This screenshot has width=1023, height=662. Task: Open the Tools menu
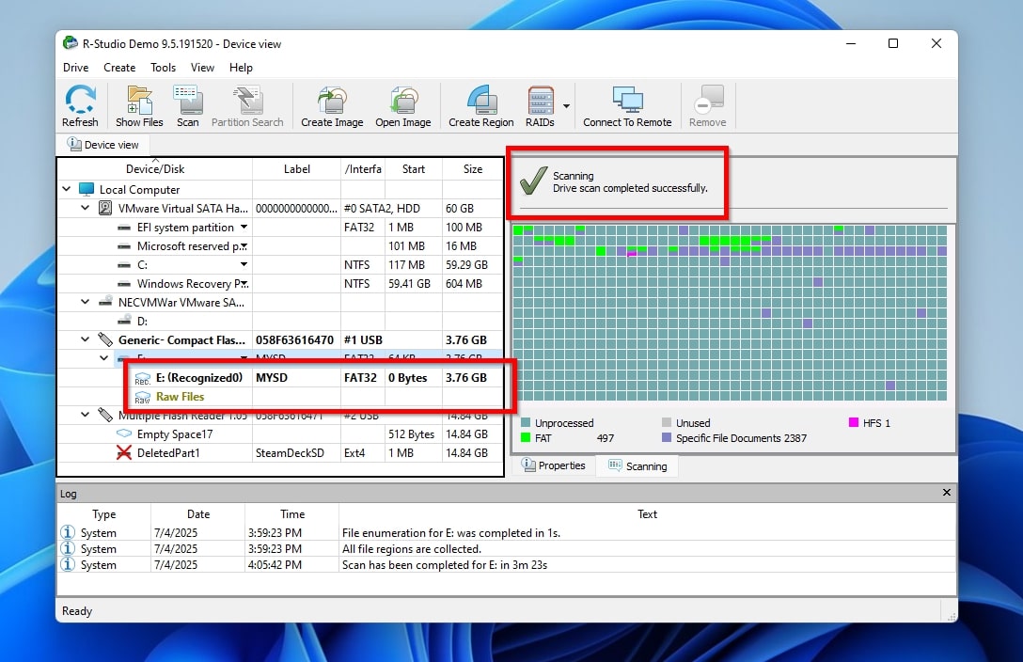click(x=163, y=67)
